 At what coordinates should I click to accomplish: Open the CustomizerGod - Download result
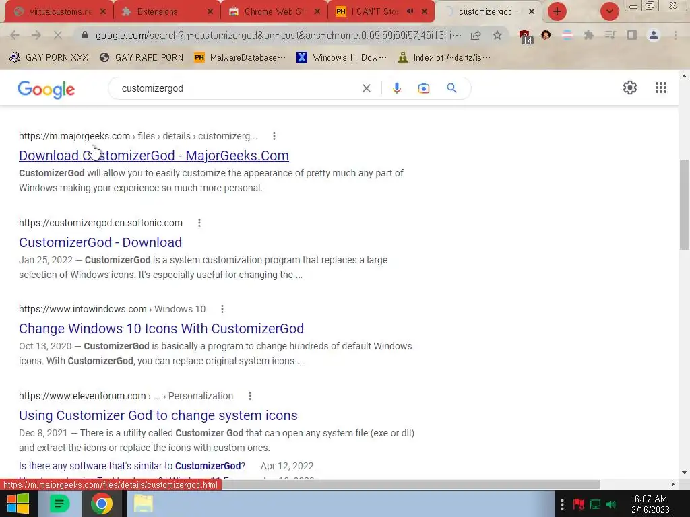point(100,242)
